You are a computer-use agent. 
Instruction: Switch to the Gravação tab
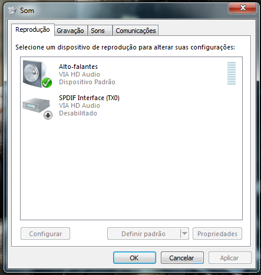click(x=71, y=31)
